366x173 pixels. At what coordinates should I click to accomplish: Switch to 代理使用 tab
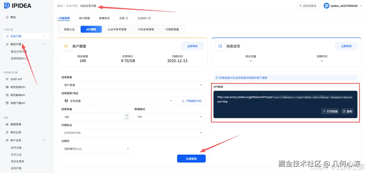[x=64, y=18]
